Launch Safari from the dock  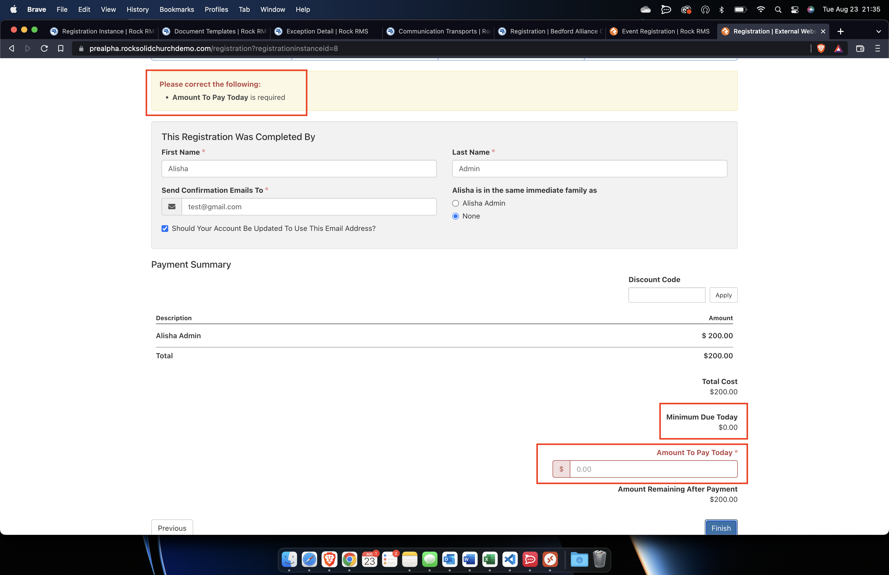[x=309, y=559]
